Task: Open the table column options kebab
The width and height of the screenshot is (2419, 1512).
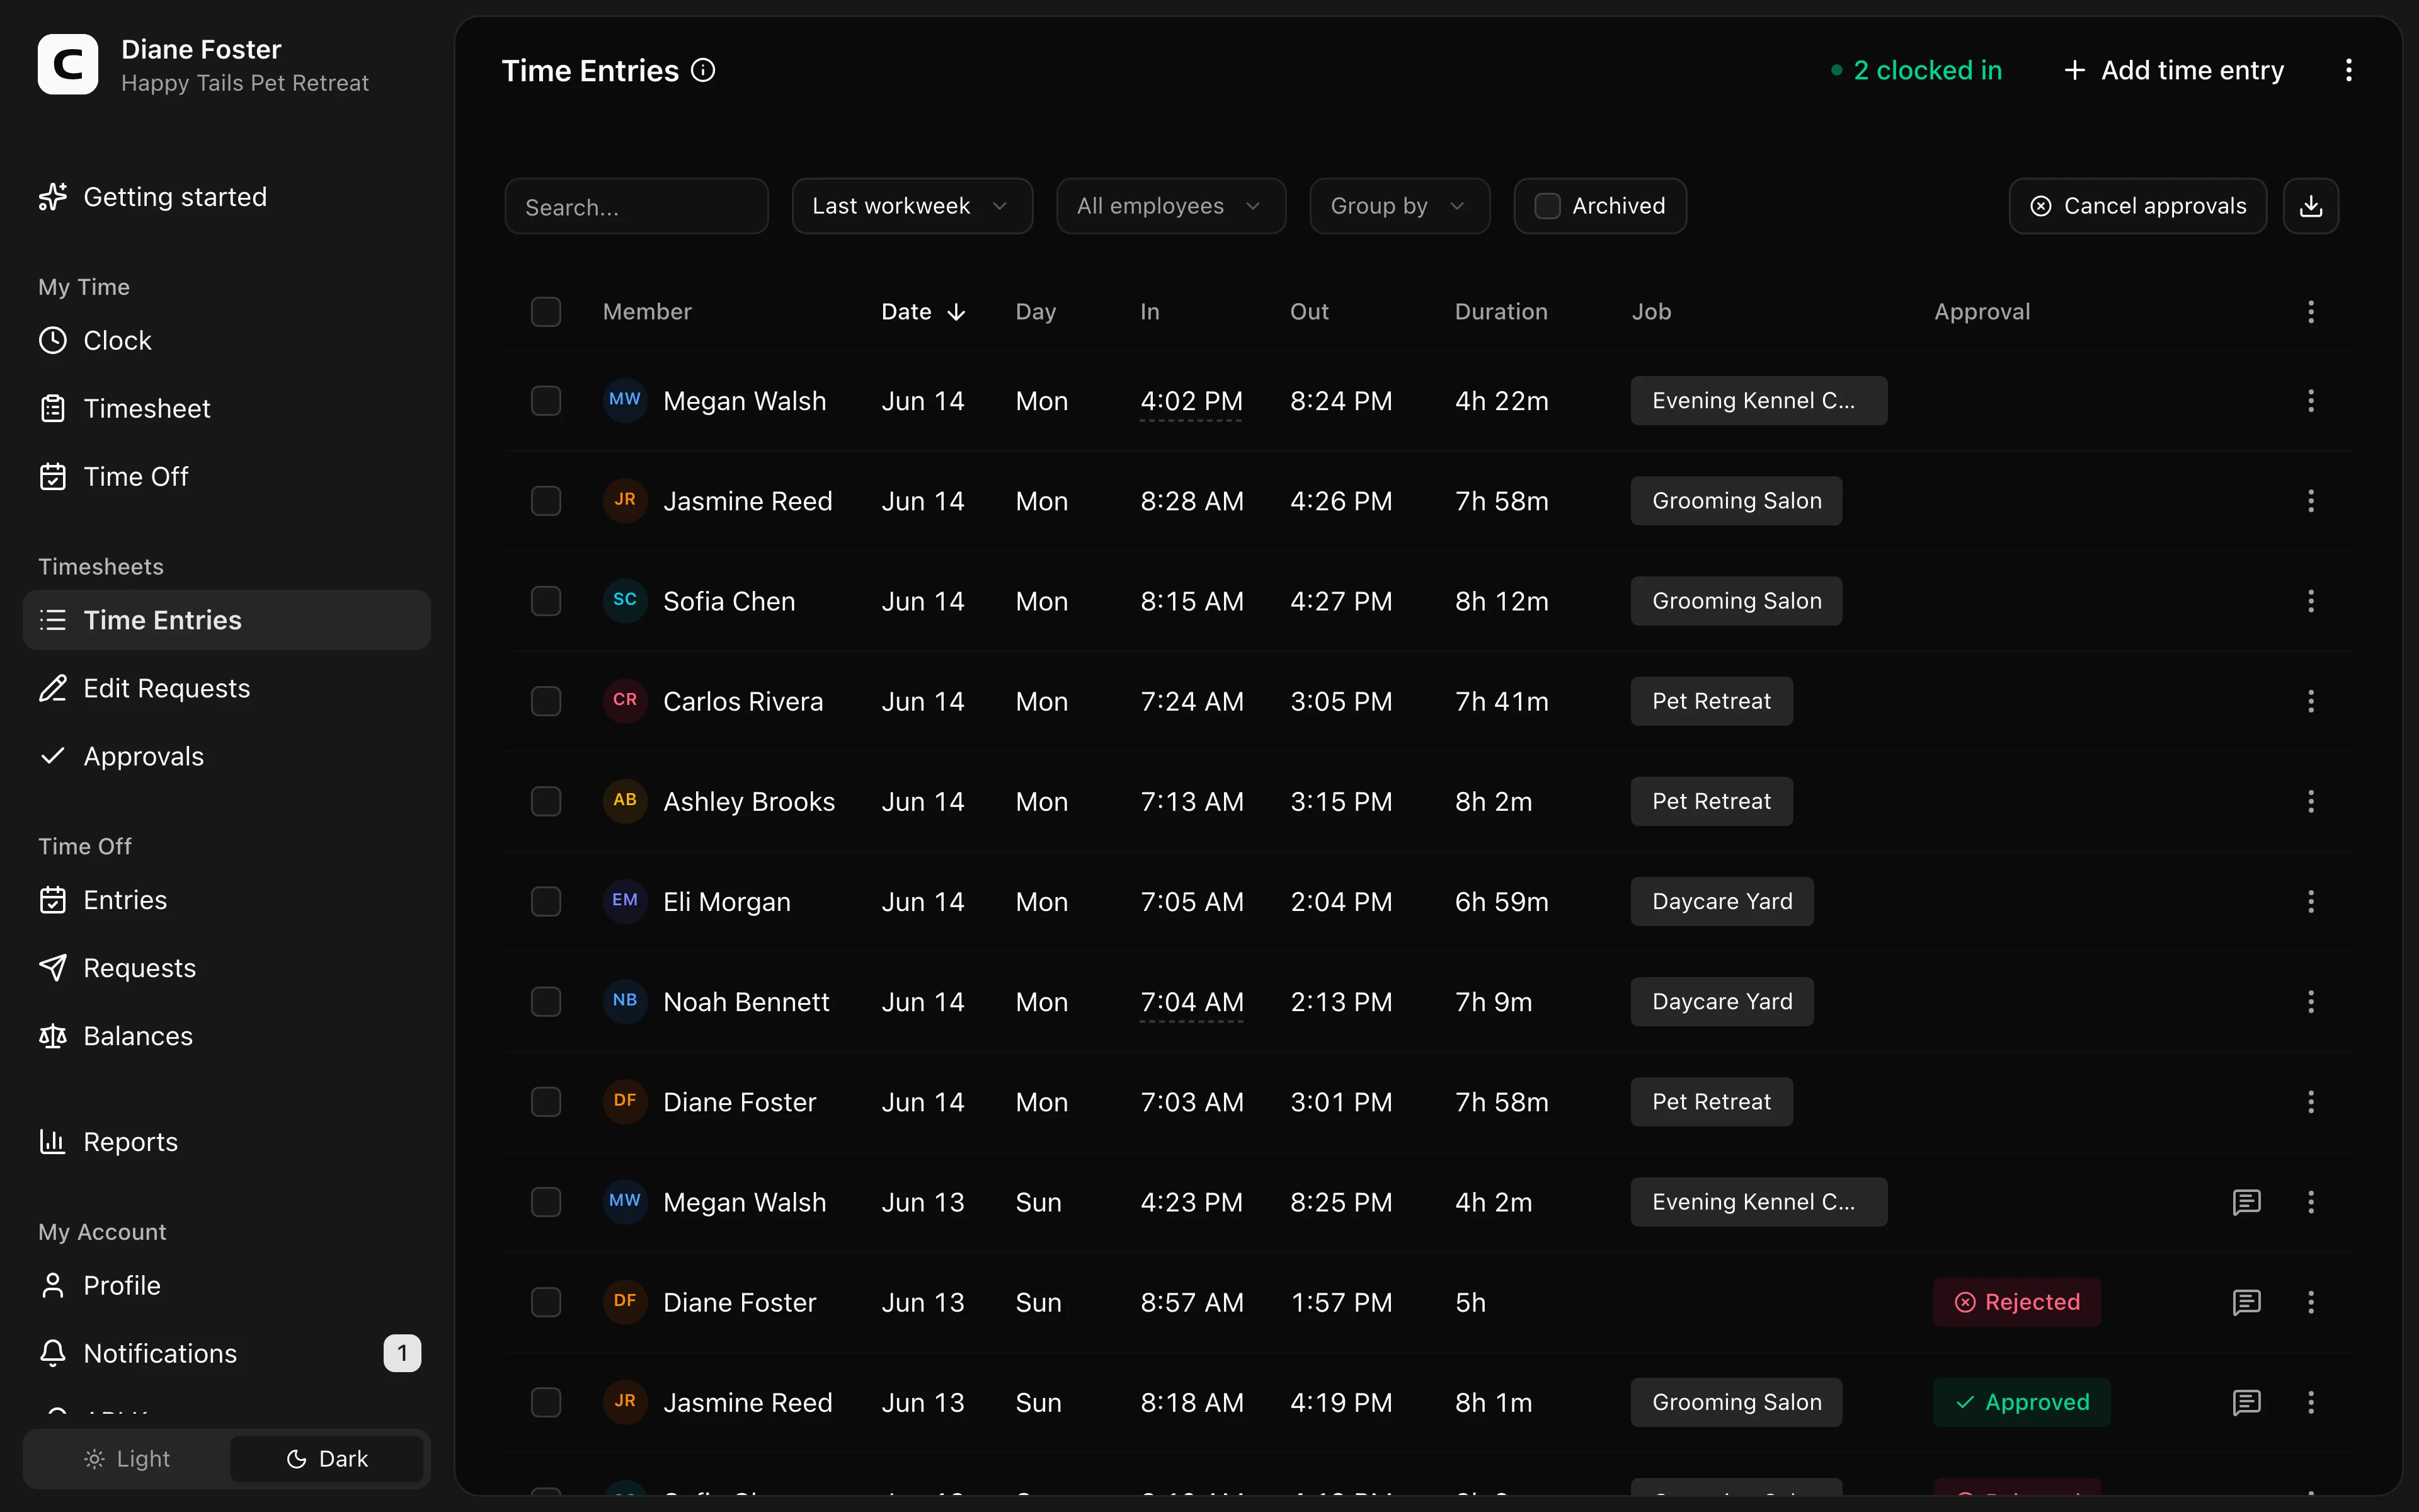Action: (x=2310, y=312)
